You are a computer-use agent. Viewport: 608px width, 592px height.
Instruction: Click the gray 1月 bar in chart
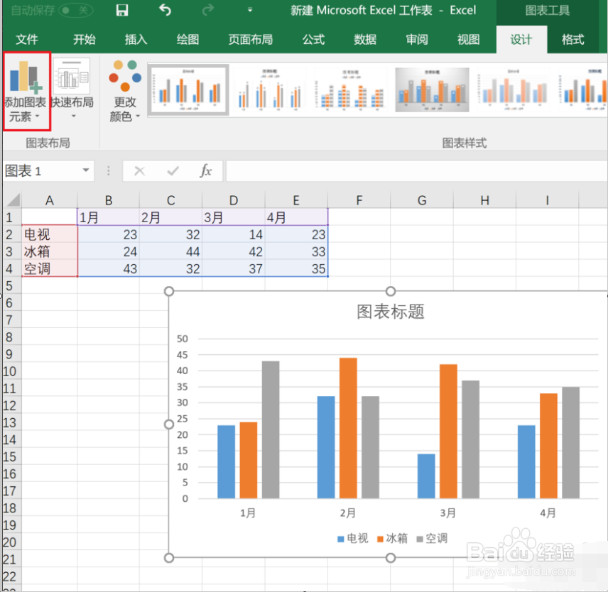click(x=271, y=429)
